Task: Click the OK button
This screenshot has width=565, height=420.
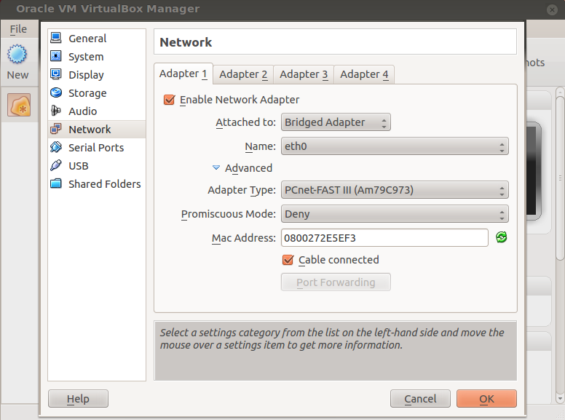Action: tap(486, 399)
